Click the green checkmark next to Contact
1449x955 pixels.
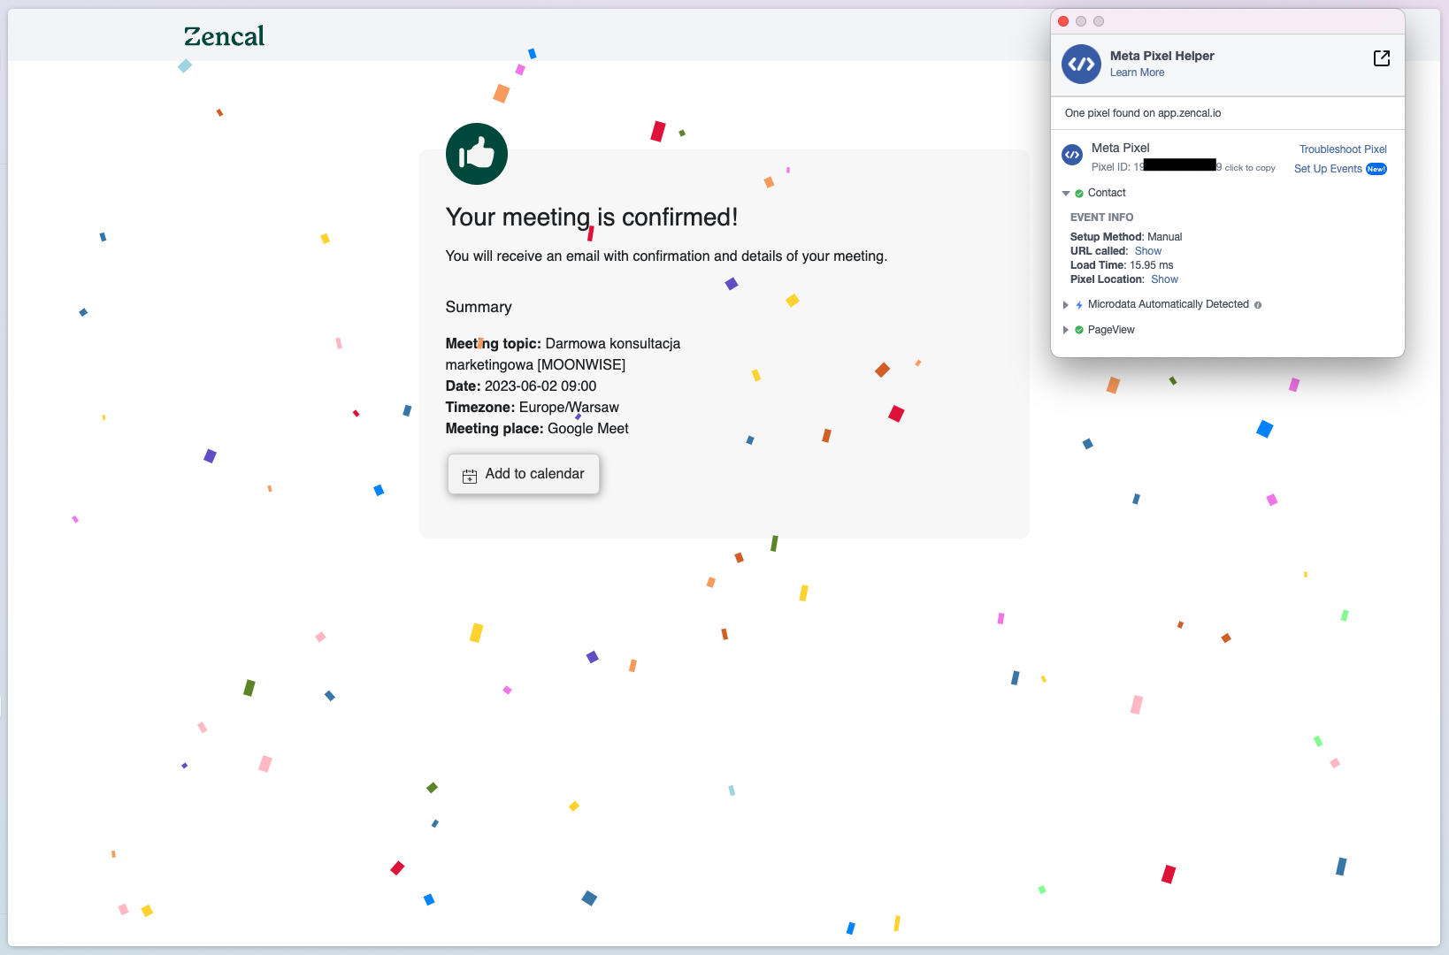[x=1079, y=194]
